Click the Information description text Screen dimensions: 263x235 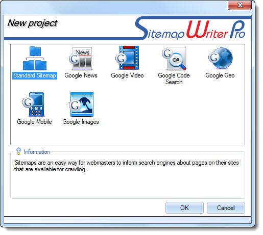click(127, 166)
